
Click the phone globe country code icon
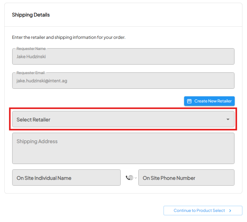pos(129,178)
